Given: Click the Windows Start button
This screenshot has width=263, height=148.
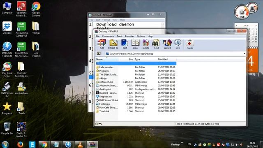Looking at the screenshot, I should tap(5, 144).
